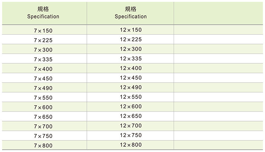The width and height of the screenshot is (265, 152).
Task: Click the 7×450 cell
Action: tap(43, 78)
